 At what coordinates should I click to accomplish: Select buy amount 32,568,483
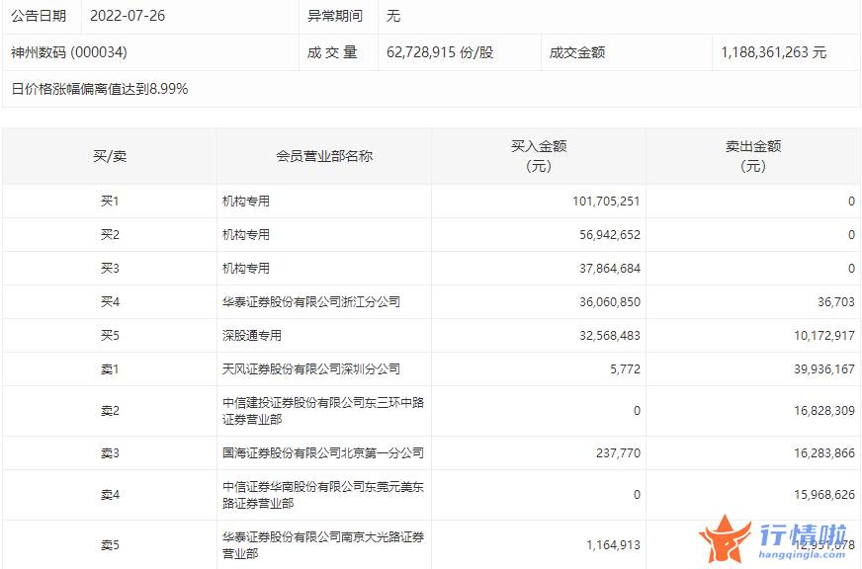click(610, 335)
